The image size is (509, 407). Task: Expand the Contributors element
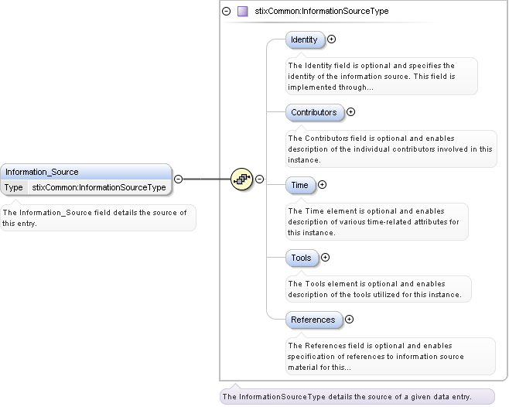350,111
